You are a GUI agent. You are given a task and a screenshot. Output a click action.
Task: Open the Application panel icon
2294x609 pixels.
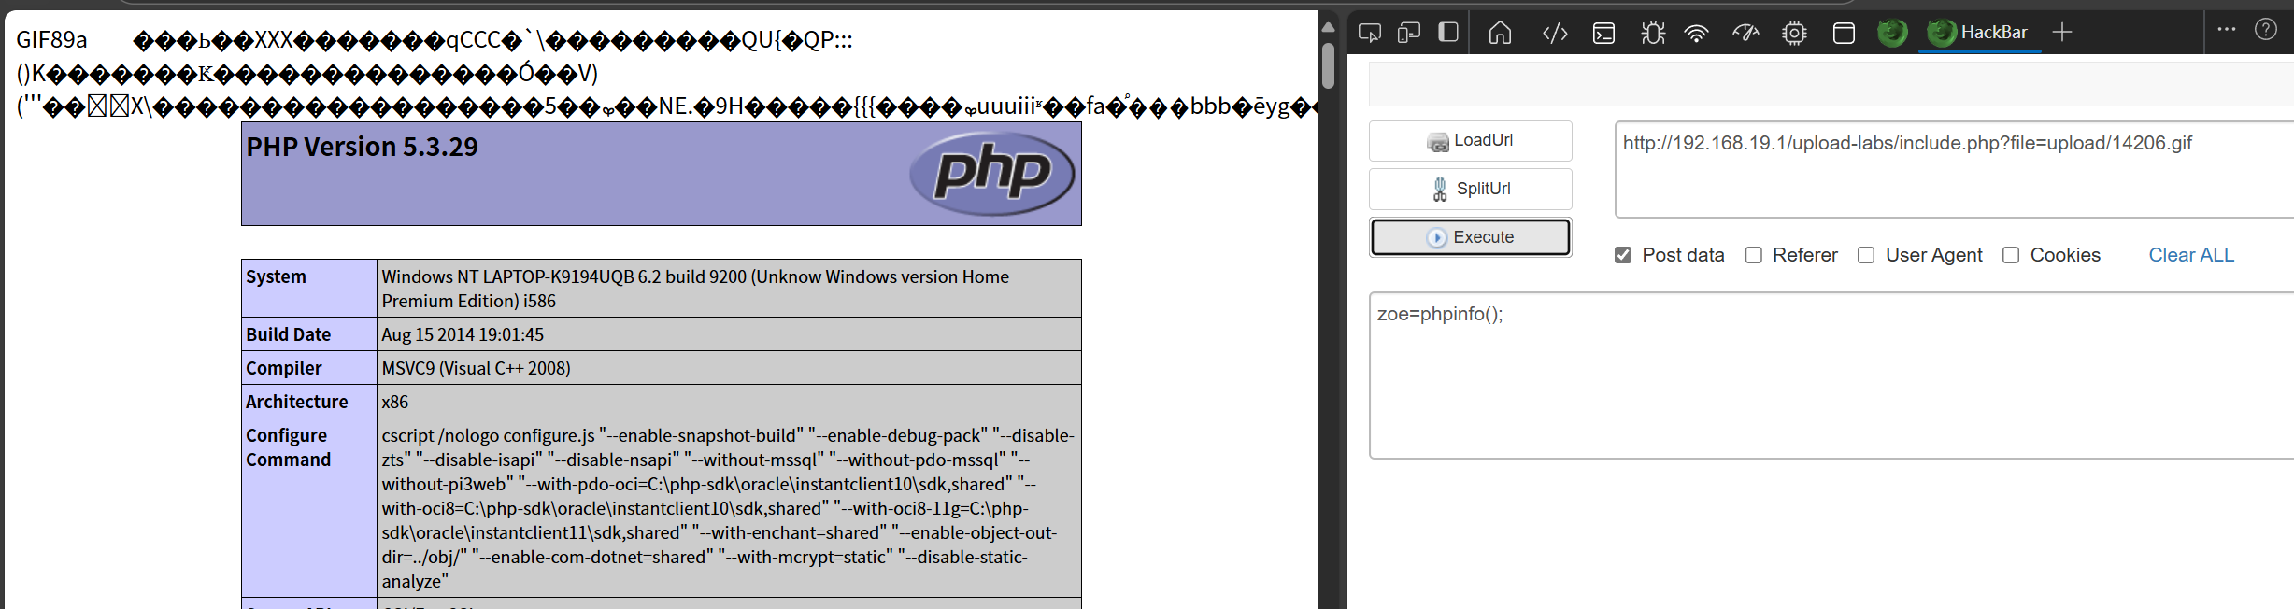[1844, 34]
